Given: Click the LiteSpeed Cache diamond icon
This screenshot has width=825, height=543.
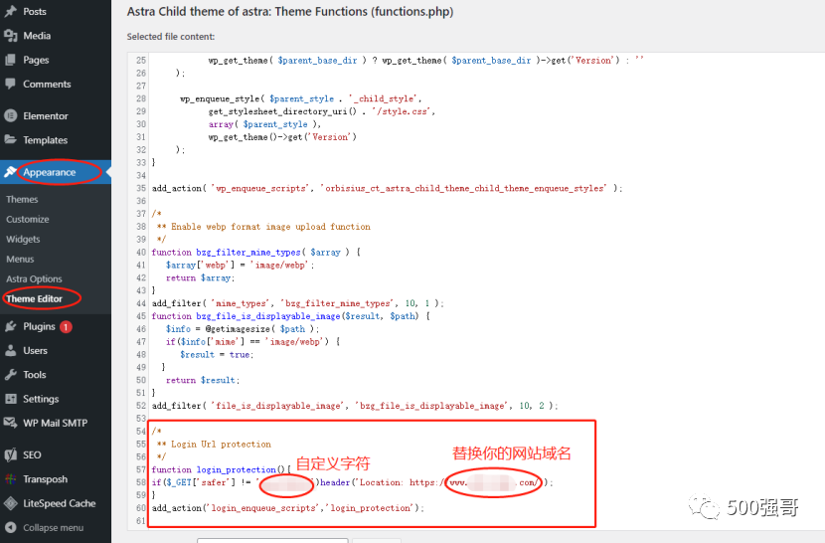Looking at the screenshot, I should pos(11,503).
